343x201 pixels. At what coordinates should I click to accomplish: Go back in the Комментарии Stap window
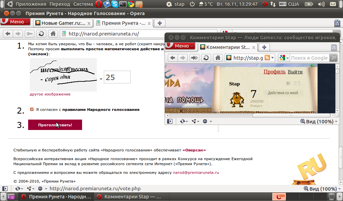173,58
